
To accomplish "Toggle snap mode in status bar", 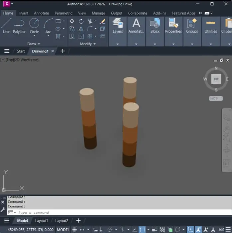I will click(82, 230).
